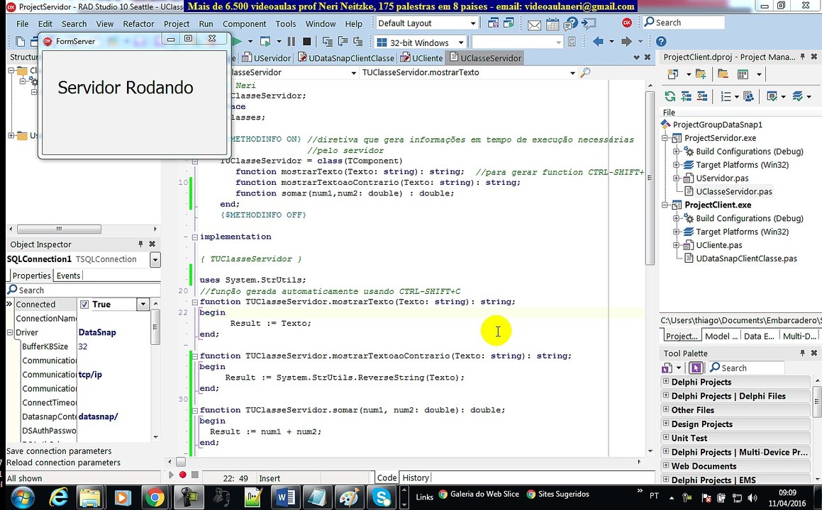Click the Expand All icon in Project Manager
This screenshot has width=822, height=510.
pyautogui.click(x=686, y=96)
